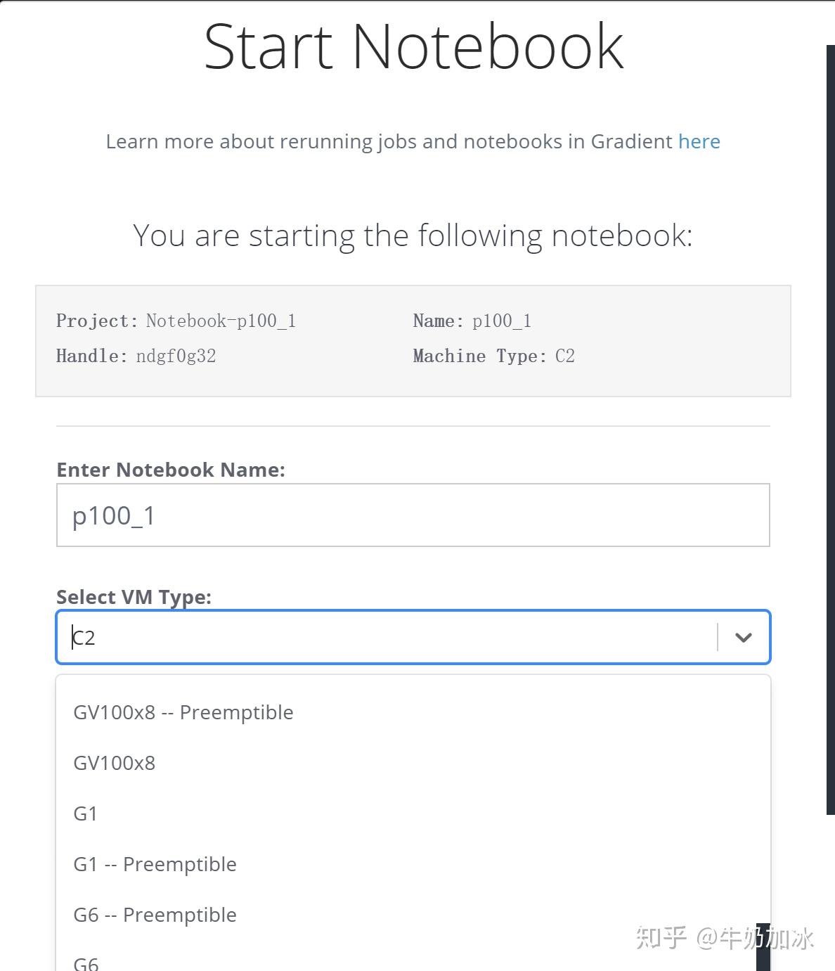
Task: Click the Name value in the info box
Action: point(502,321)
